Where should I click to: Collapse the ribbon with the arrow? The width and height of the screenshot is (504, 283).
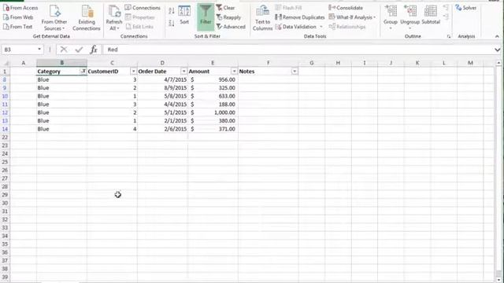(497, 36)
